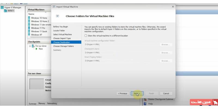Open the Before You Begin step
The width and height of the screenshot is (218, 109).
[60, 26]
